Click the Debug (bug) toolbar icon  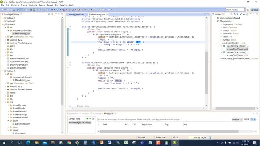click(x=52, y=10)
